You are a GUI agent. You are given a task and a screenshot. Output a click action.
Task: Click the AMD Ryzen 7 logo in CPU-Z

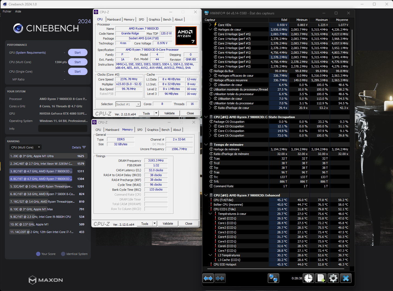click(x=186, y=36)
